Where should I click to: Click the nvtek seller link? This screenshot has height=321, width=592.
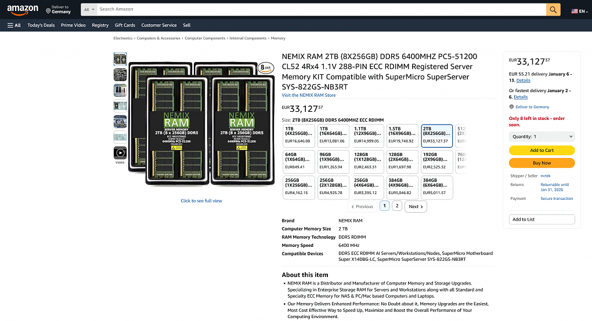click(546, 176)
